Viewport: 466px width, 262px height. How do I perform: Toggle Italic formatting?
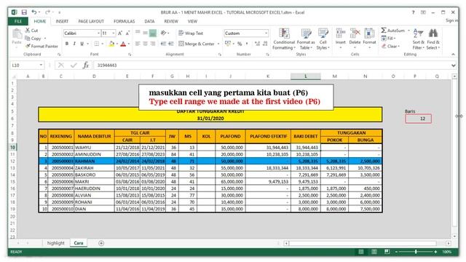click(74, 44)
